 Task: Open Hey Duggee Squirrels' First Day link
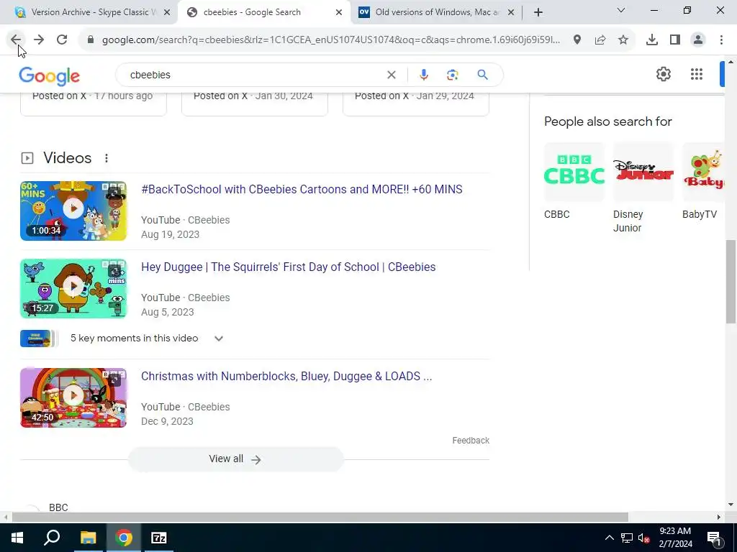[x=288, y=267]
